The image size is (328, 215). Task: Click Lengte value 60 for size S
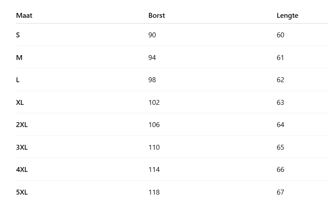tap(280, 35)
